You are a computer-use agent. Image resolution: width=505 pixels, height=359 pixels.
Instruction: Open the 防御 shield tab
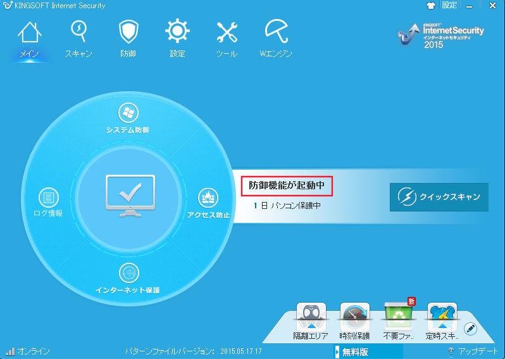128,40
